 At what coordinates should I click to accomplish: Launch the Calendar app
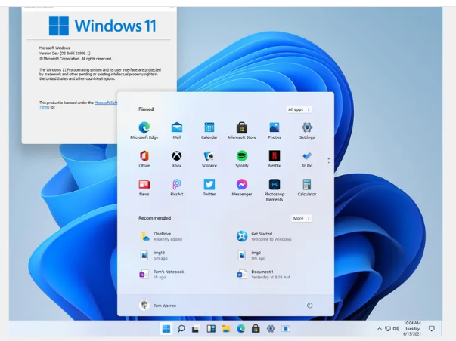point(209,131)
